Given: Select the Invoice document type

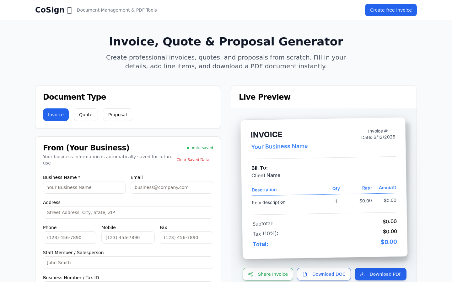Looking at the screenshot, I should pyautogui.click(x=56, y=115).
